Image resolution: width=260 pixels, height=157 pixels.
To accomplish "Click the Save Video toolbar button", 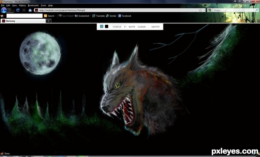I will pyautogui.click(x=66, y=16).
